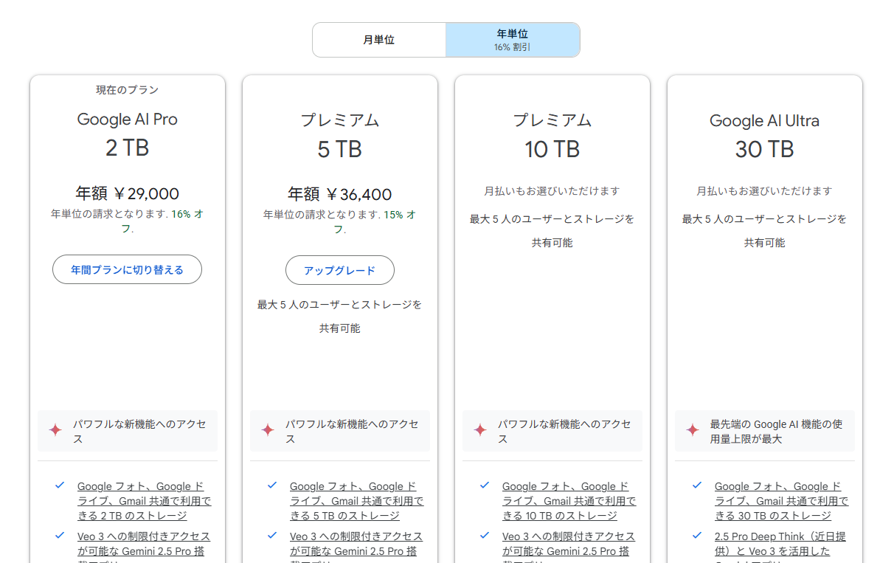This screenshot has width=894, height=563.
Task: Select the 年単位 16% 割引 tab
Action: pos(513,40)
